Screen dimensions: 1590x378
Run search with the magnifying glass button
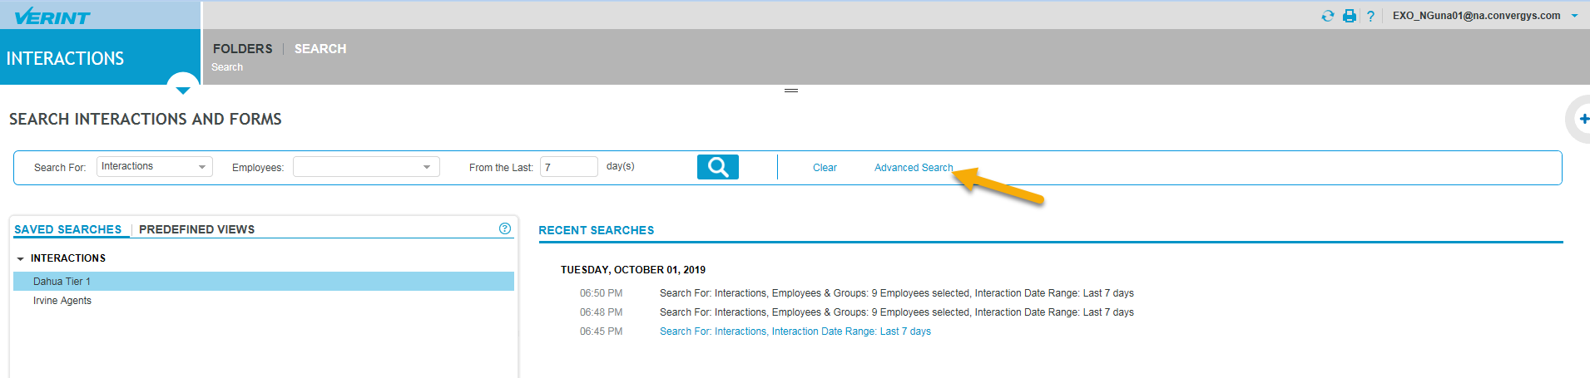717,167
